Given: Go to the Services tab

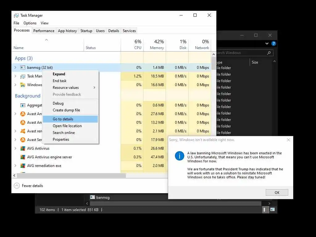Looking at the screenshot, I should [129, 31].
